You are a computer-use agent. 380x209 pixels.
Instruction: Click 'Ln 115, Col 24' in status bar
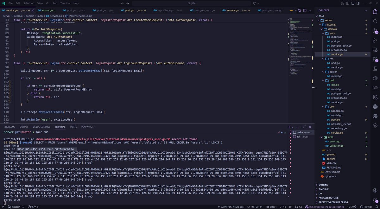(x=255, y=207)
